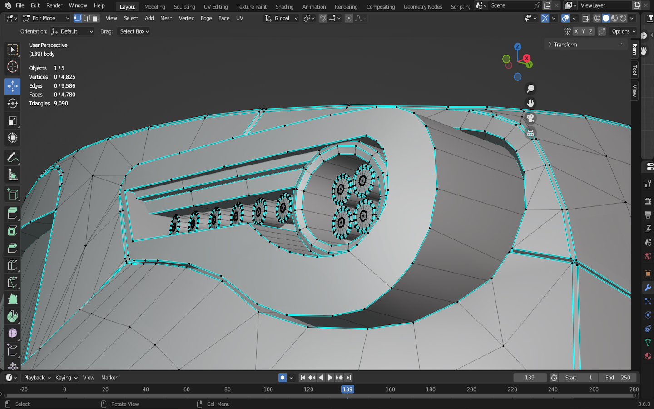The image size is (654, 409).
Task: Select solid viewport shading mode
Action: click(x=606, y=18)
